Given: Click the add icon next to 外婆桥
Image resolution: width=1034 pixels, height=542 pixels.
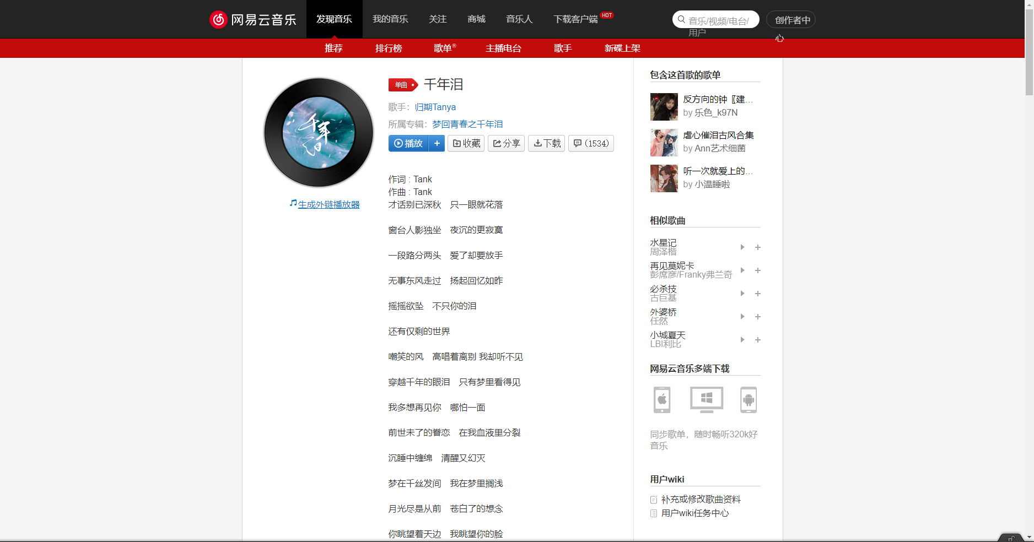Looking at the screenshot, I should click(758, 317).
